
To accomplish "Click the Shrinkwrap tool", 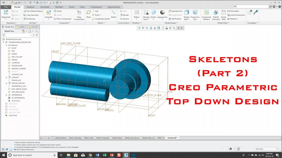I will [29, 19].
